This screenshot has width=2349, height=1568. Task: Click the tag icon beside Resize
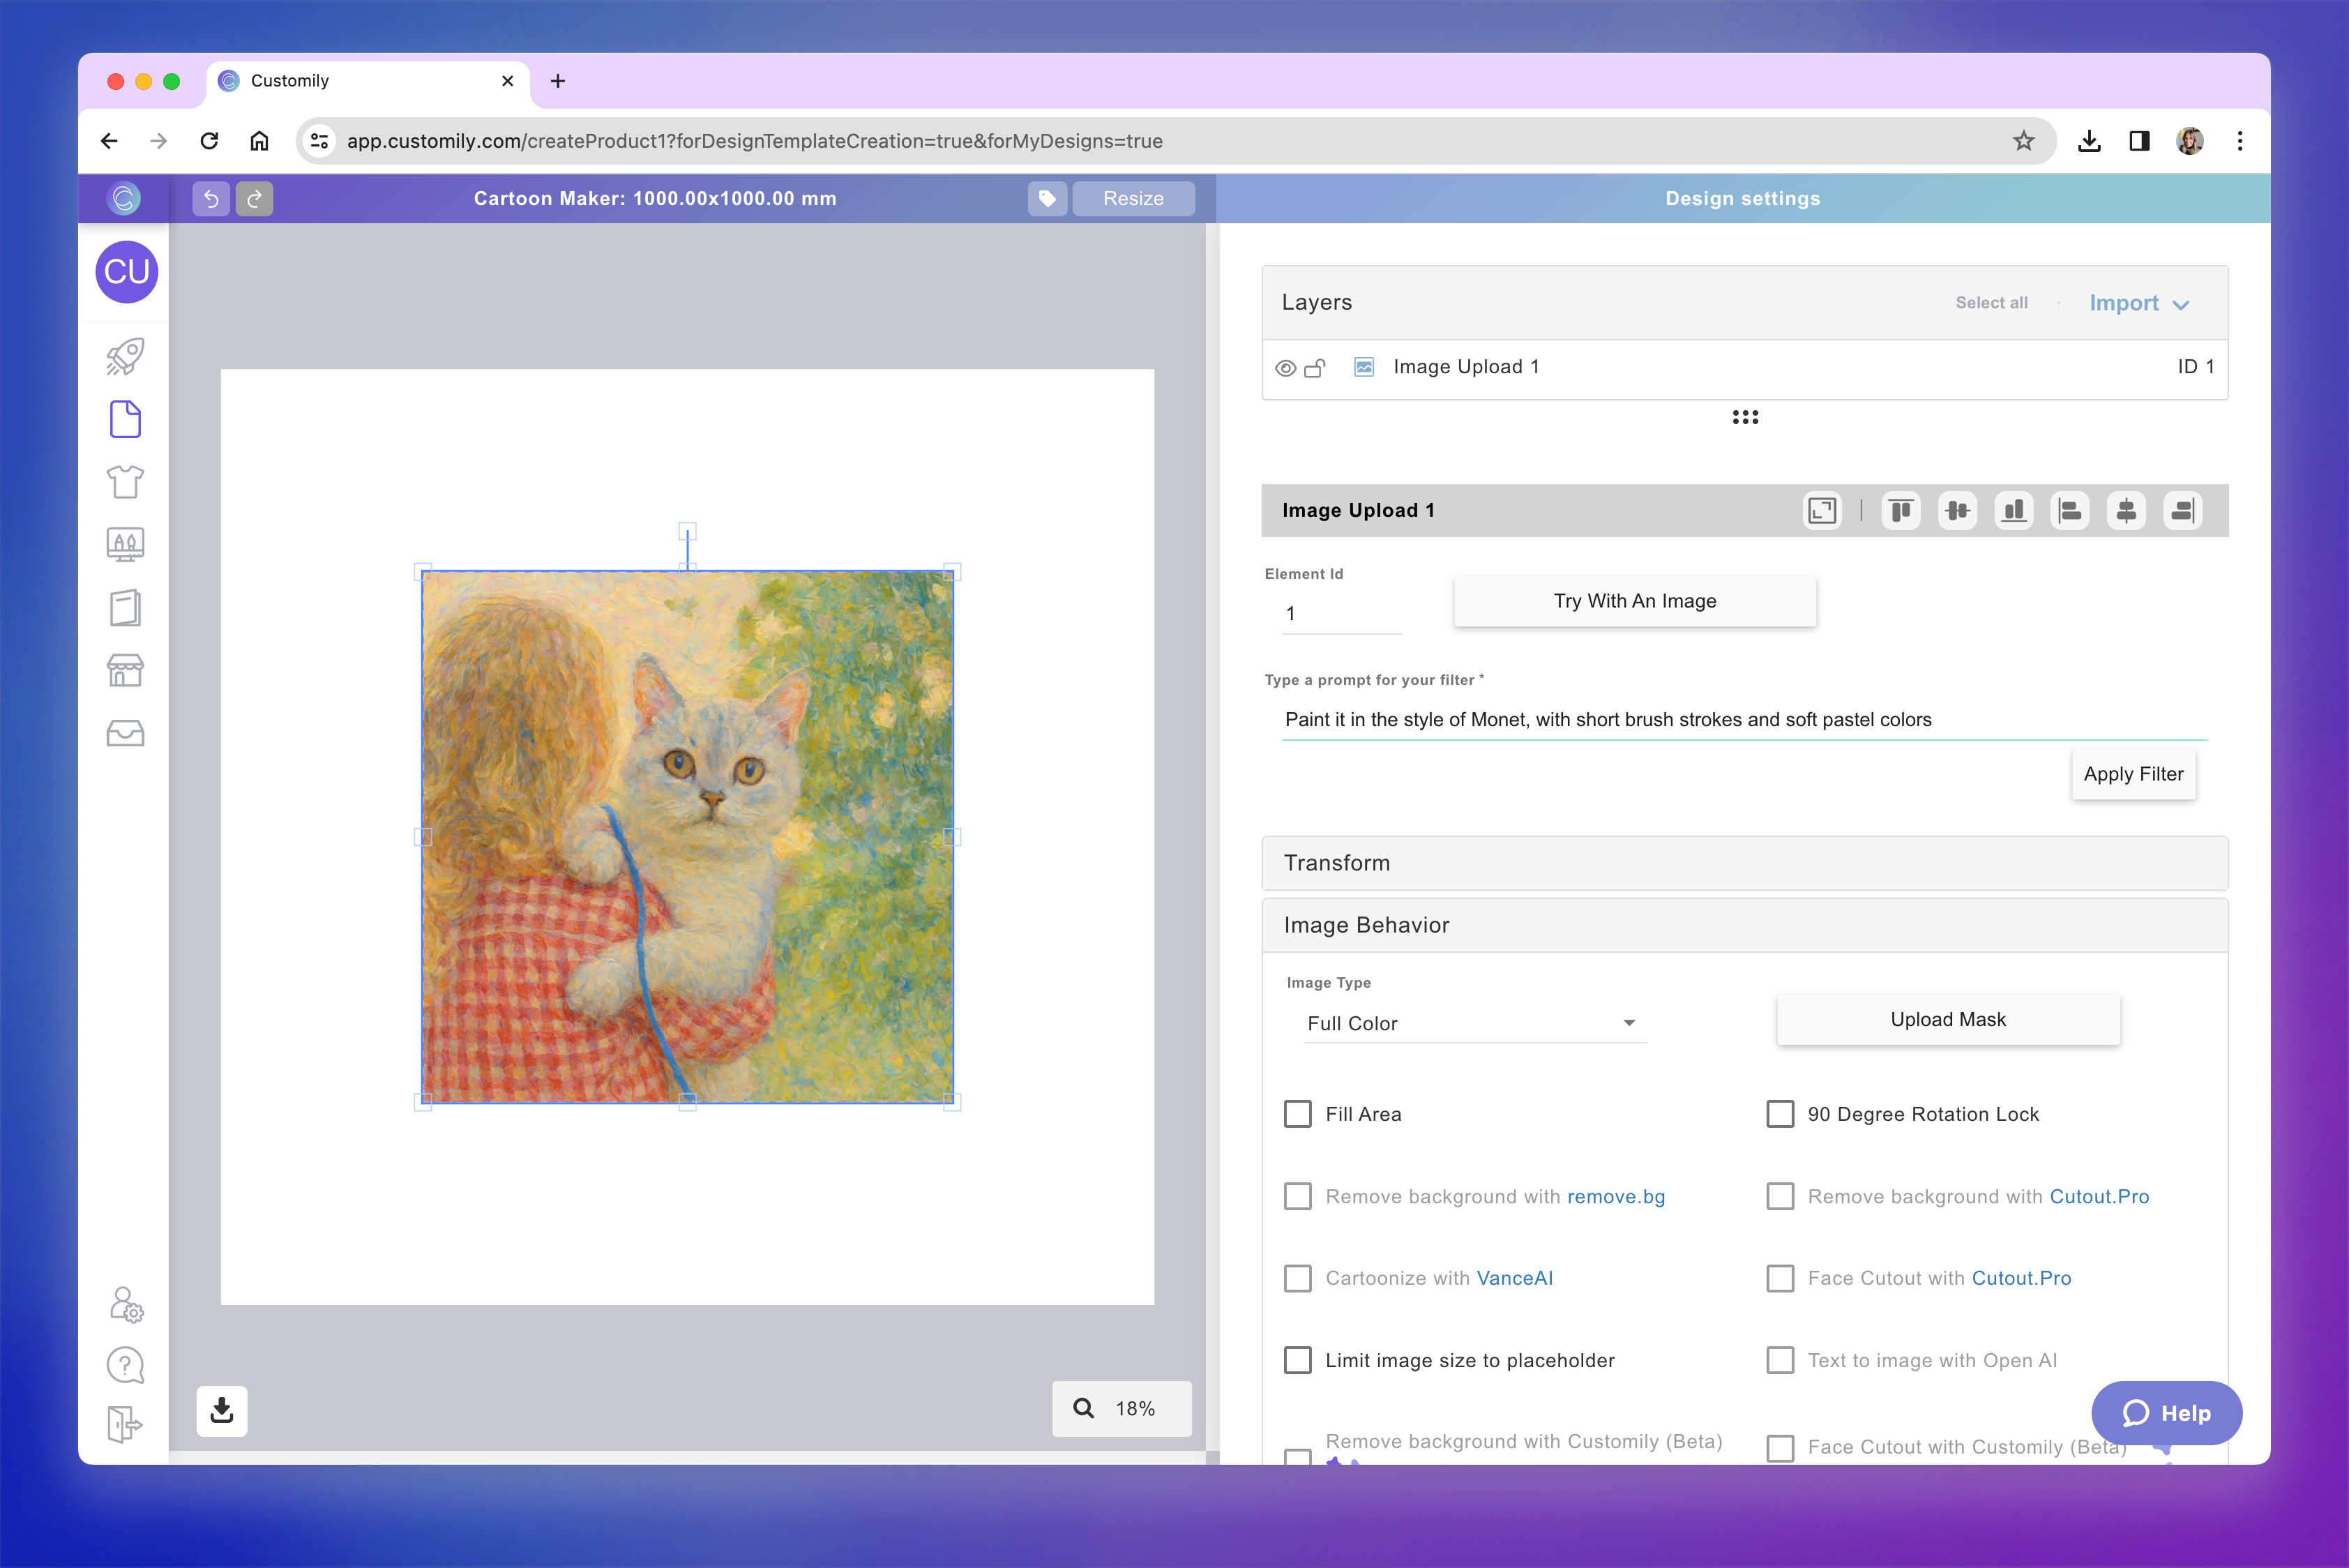(x=1047, y=198)
